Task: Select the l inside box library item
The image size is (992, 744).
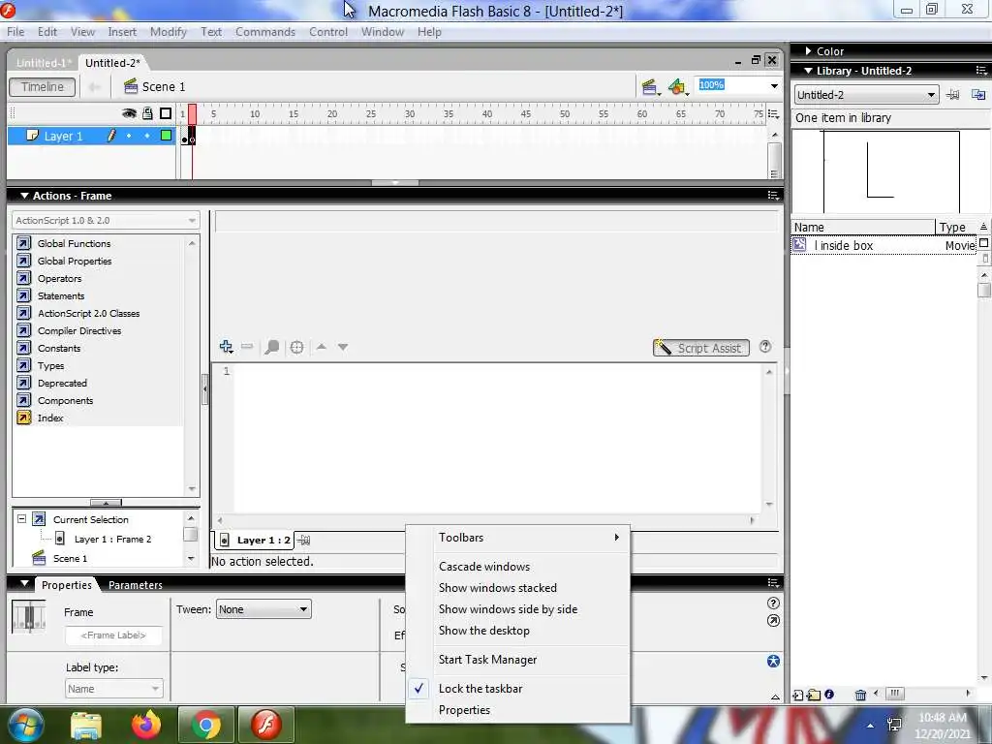Action: coord(883,245)
